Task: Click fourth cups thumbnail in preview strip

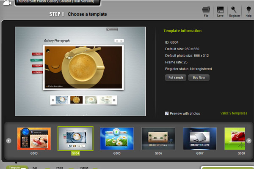Action: point(105,100)
